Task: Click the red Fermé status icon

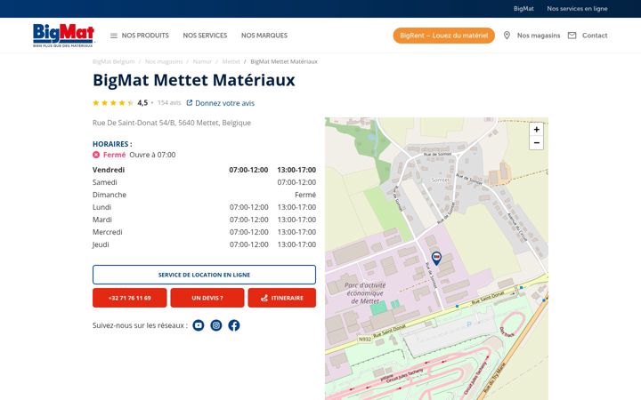Action: tap(96, 155)
